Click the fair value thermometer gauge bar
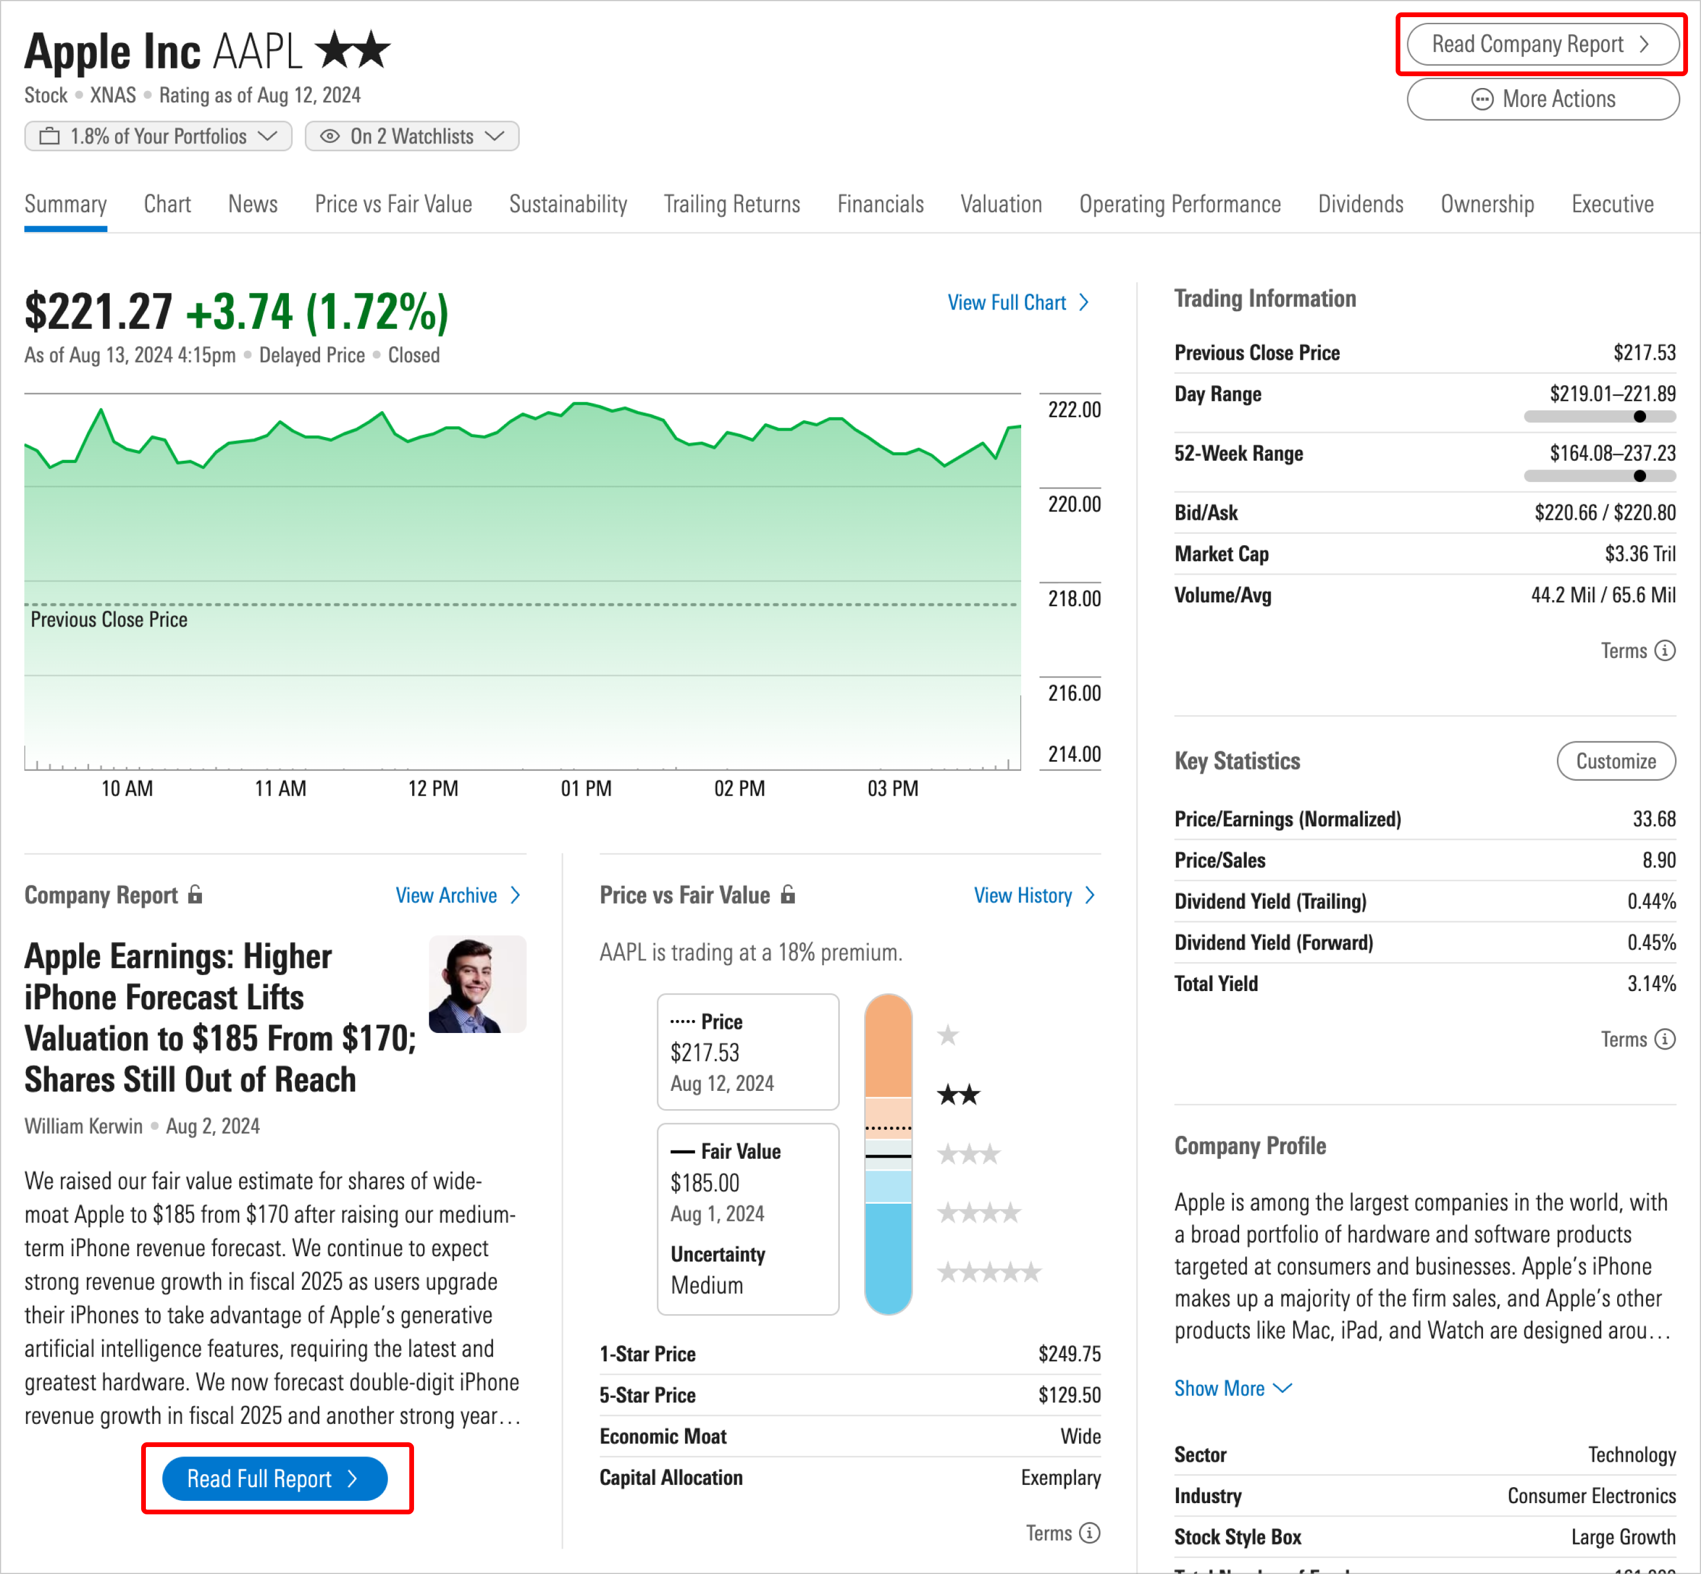This screenshot has width=1701, height=1574. pyautogui.click(x=888, y=1154)
